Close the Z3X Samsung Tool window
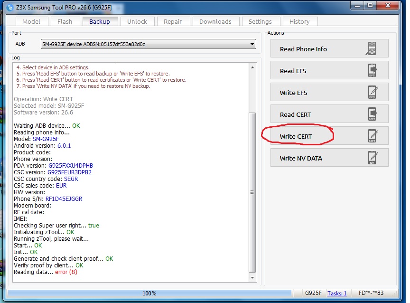This screenshot has height=303, width=410. [388, 6]
